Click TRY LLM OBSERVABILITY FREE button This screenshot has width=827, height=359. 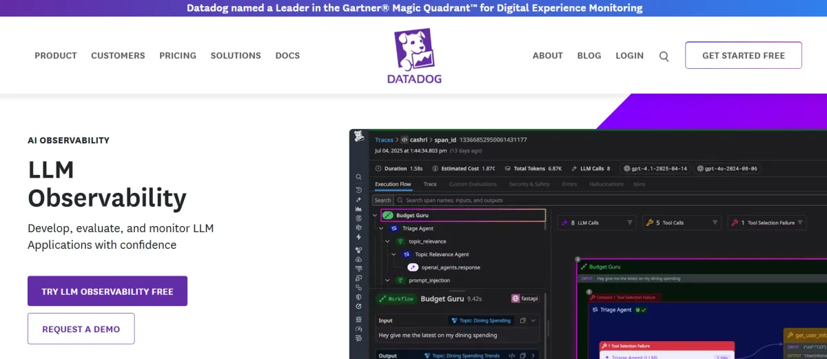tap(108, 291)
